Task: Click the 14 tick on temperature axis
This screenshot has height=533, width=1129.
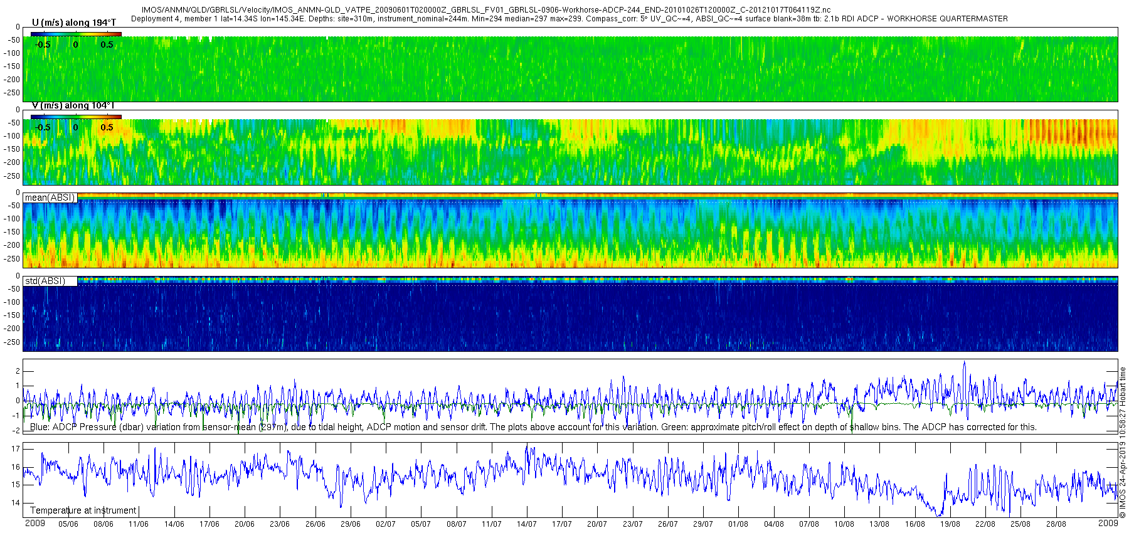Action: coord(16,503)
